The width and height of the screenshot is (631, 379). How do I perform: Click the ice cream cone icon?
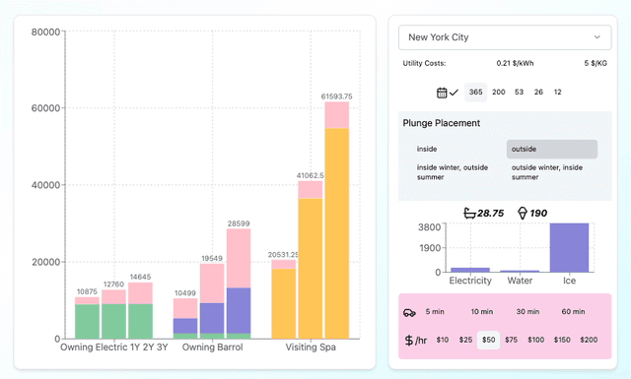(x=523, y=213)
